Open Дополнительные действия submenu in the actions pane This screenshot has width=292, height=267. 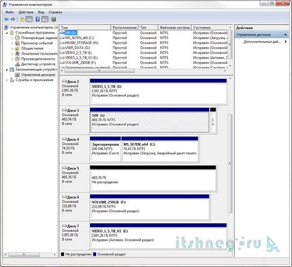(x=264, y=42)
